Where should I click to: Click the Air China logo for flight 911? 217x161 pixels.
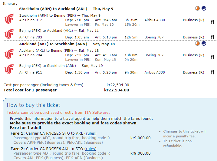[9, 69]
